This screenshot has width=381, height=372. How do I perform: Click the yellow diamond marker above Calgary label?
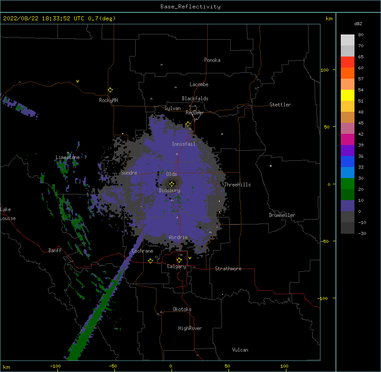pyautogui.click(x=179, y=260)
